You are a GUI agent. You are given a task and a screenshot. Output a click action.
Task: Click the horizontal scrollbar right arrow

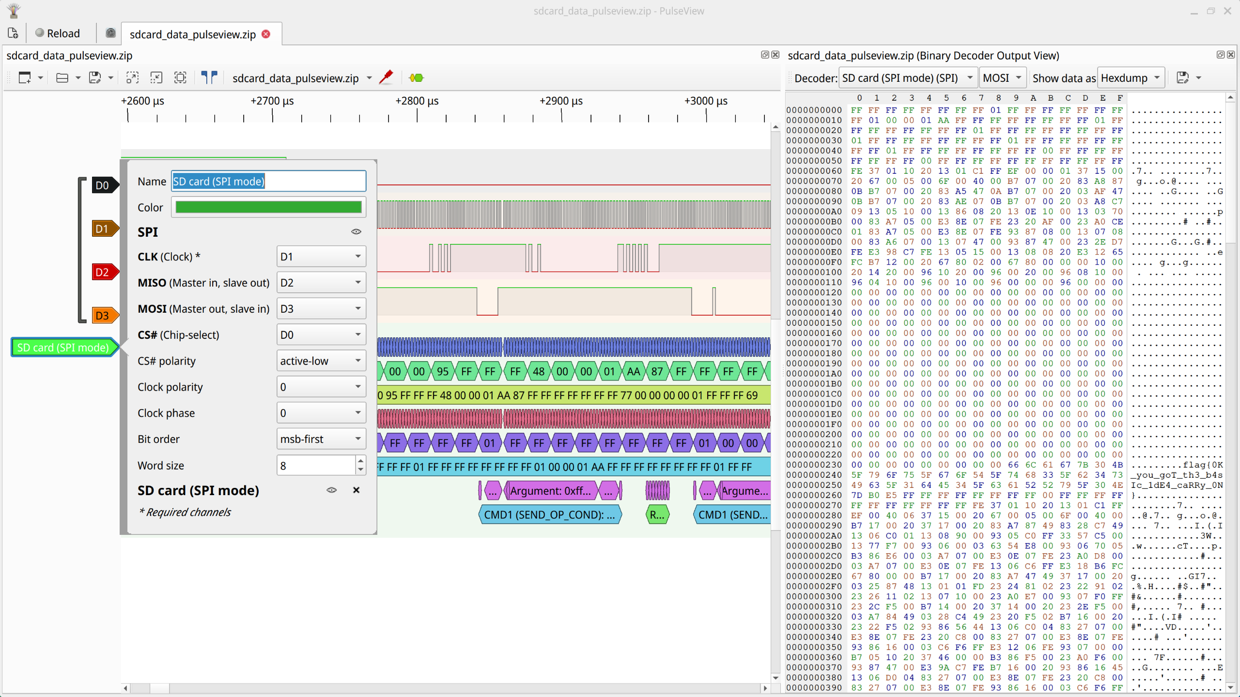(765, 688)
